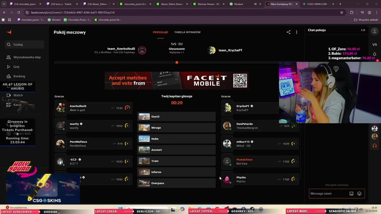Go back using browser back arrow
Image resolution: width=381 pixels, height=214 pixels.
pos(4,12)
